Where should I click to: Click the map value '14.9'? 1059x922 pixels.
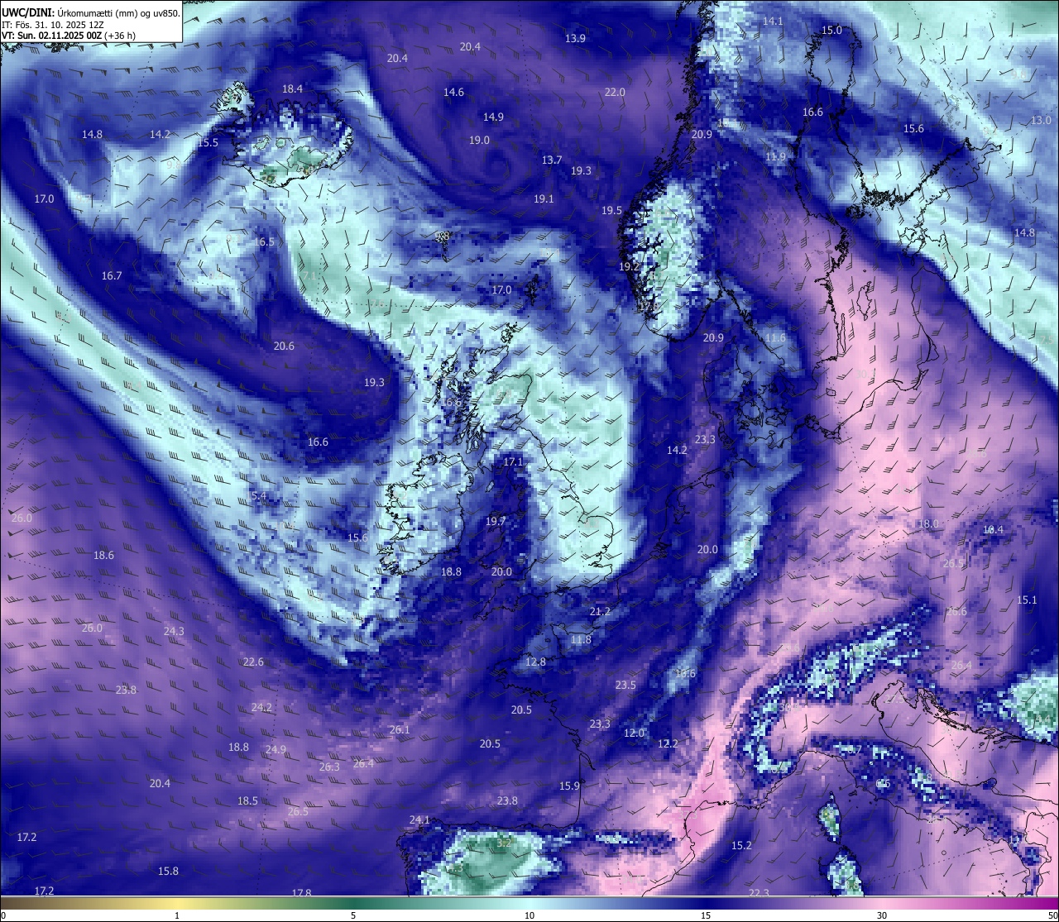pyautogui.click(x=493, y=117)
